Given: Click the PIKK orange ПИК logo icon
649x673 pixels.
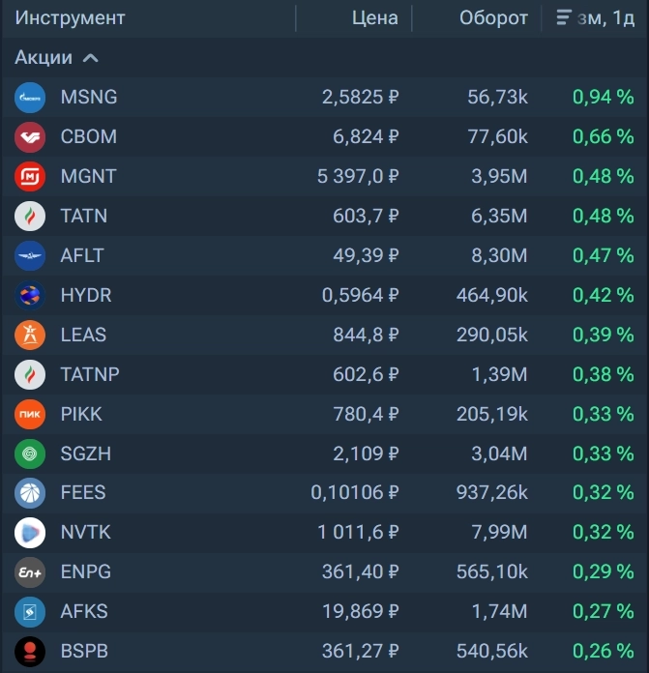Looking at the screenshot, I should [x=30, y=414].
